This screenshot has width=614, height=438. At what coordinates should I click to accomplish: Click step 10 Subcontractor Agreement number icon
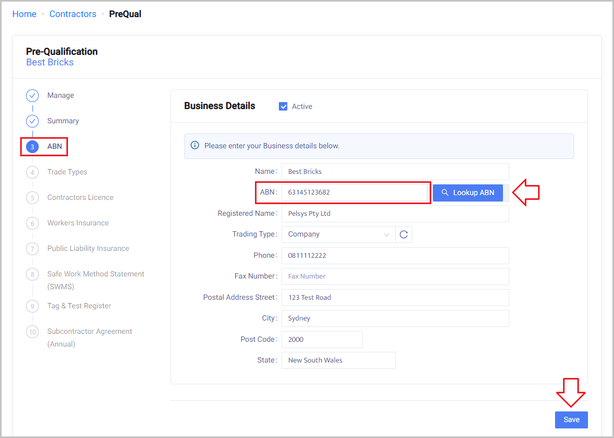(32, 332)
